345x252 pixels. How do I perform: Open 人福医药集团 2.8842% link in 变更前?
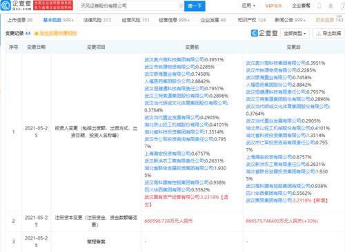[x=168, y=81]
